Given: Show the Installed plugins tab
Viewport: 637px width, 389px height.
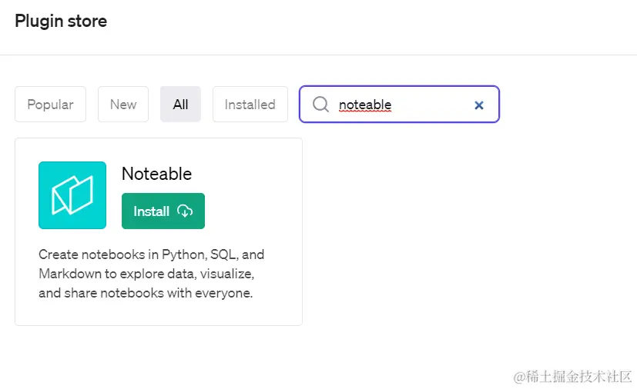Looking at the screenshot, I should (x=250, y=105).
